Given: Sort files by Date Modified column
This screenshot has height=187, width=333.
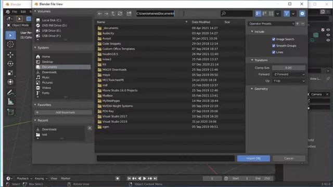Looking at the screenshot, I should coord(201,22).
